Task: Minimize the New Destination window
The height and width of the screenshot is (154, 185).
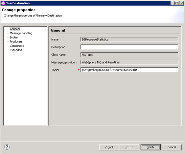Action: [x=173, y=3]
